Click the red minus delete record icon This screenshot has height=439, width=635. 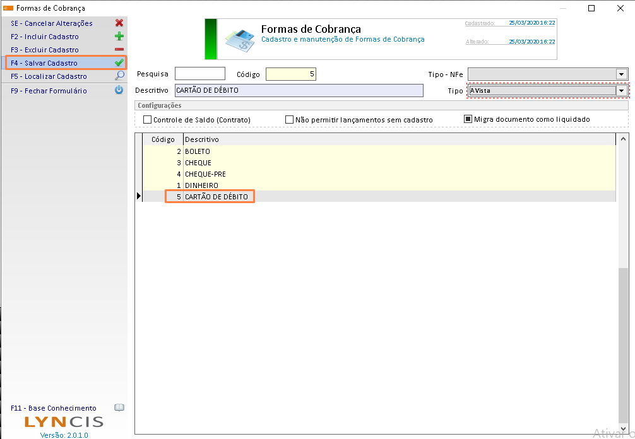point(119,50)
